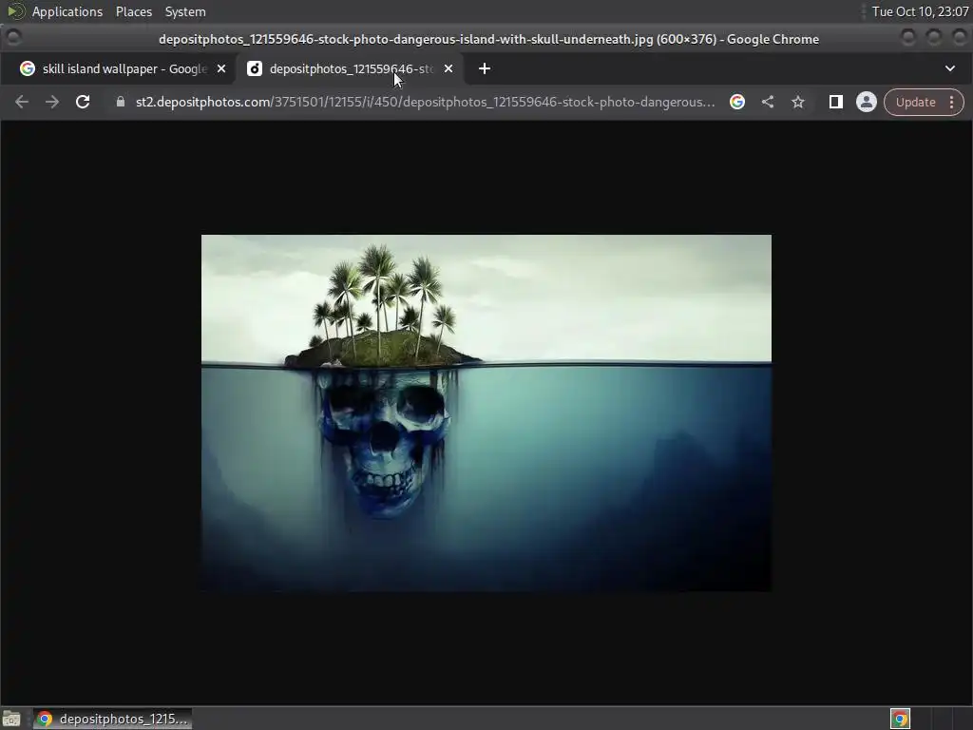Open the side panel icon

click(836, 102)
